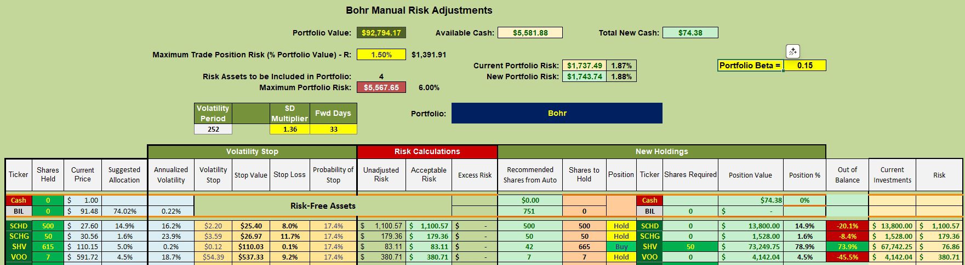
Task: Select the first-column SCHG ticker cell
Action: tap(18, 236)
